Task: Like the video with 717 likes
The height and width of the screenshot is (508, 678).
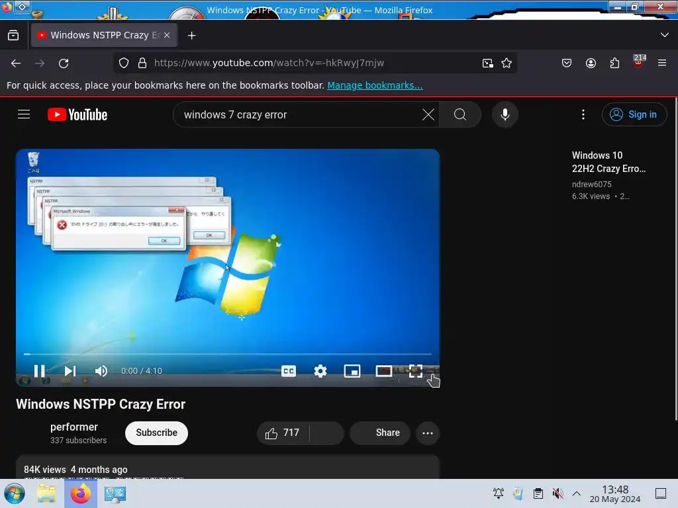Action: coord(283,433)
